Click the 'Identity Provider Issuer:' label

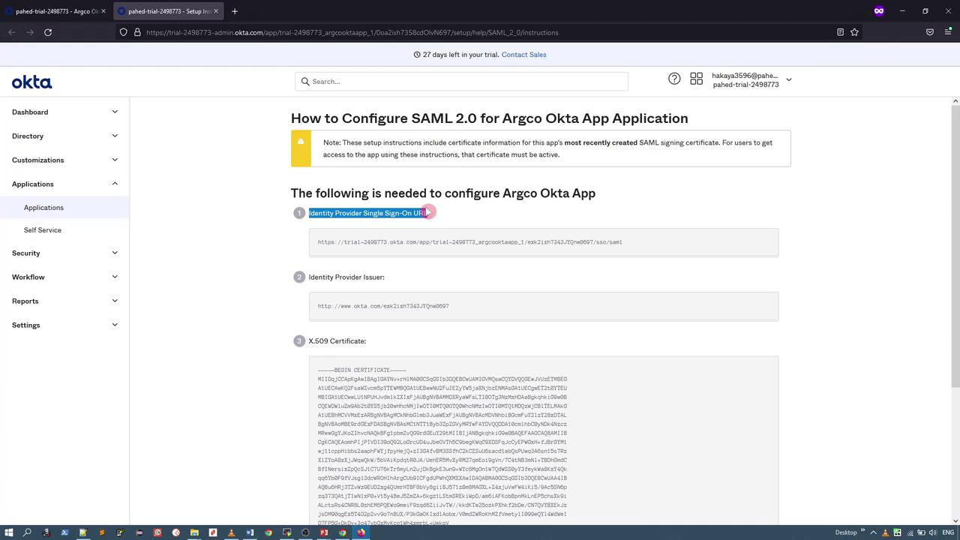click(x=346, y=277)
